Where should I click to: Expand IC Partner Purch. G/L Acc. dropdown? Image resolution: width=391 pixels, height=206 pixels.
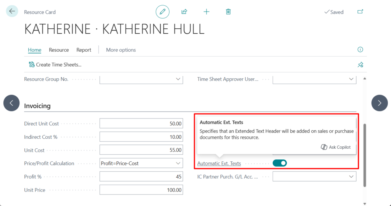pos(351,177)
